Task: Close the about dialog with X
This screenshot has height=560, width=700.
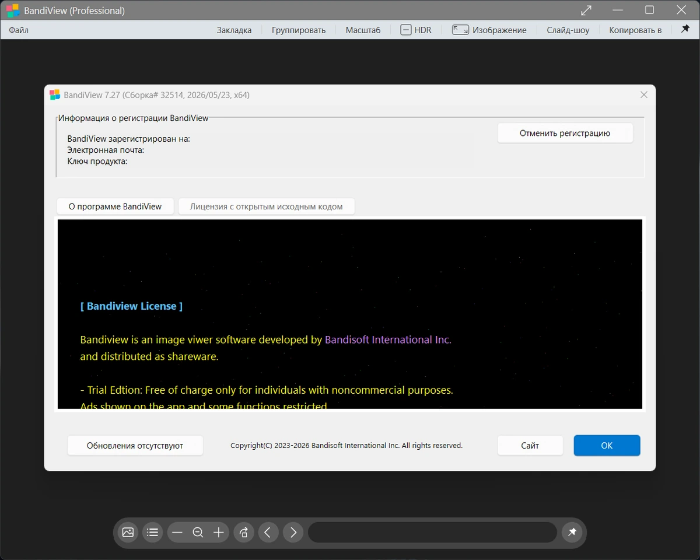Action: coord(644,94)
